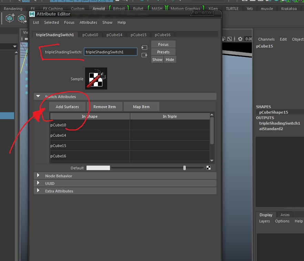Image resolution: width=304 pixels, height=261 pixels.
Task: Open the Krakatoa shelf tab
Action: [289, 9]
